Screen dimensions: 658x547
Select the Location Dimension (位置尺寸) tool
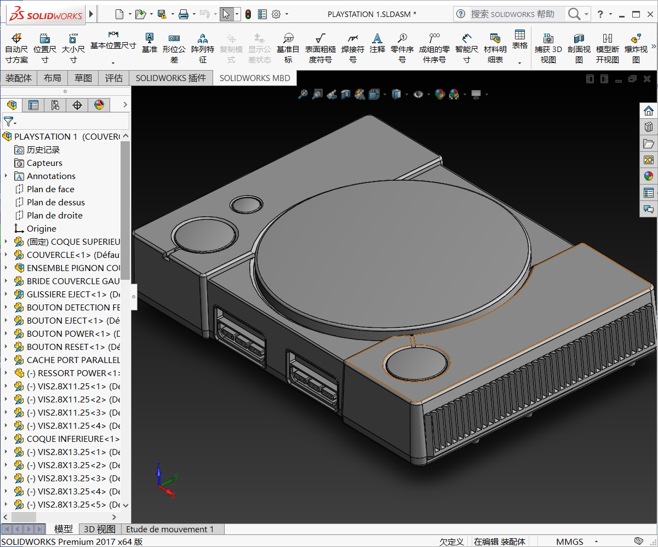pyautogui.click(x=45, y=48)
